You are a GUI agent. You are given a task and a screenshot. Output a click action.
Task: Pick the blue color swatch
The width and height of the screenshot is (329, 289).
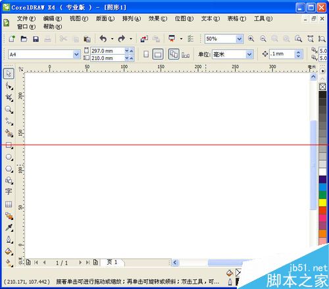click(322, 187)
